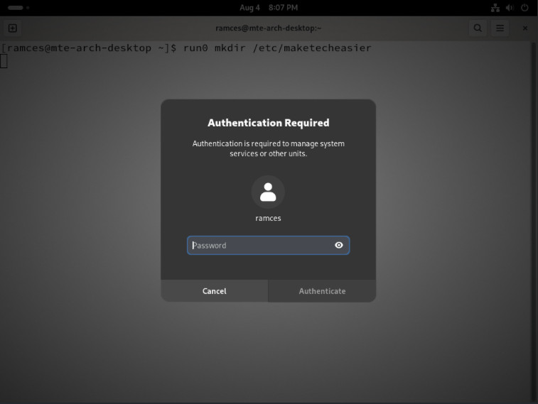The height and width of the screenshot is (404, 538).
Task: Open the terminal hamburger menu
Action: pyautogui.click(x=500, y=28)
